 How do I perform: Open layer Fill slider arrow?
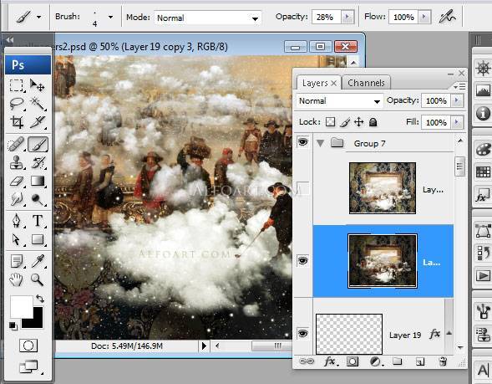457,122
